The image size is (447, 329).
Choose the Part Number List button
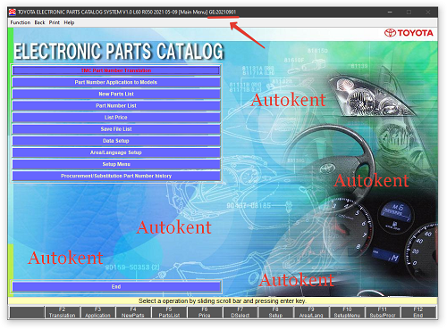[x=116, y=105]
